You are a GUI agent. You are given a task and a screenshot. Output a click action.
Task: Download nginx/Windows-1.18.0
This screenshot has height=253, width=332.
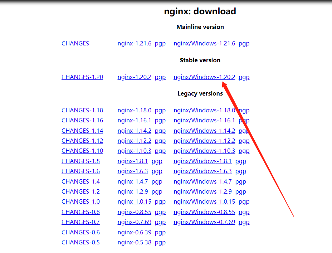[x=204, y=110]
